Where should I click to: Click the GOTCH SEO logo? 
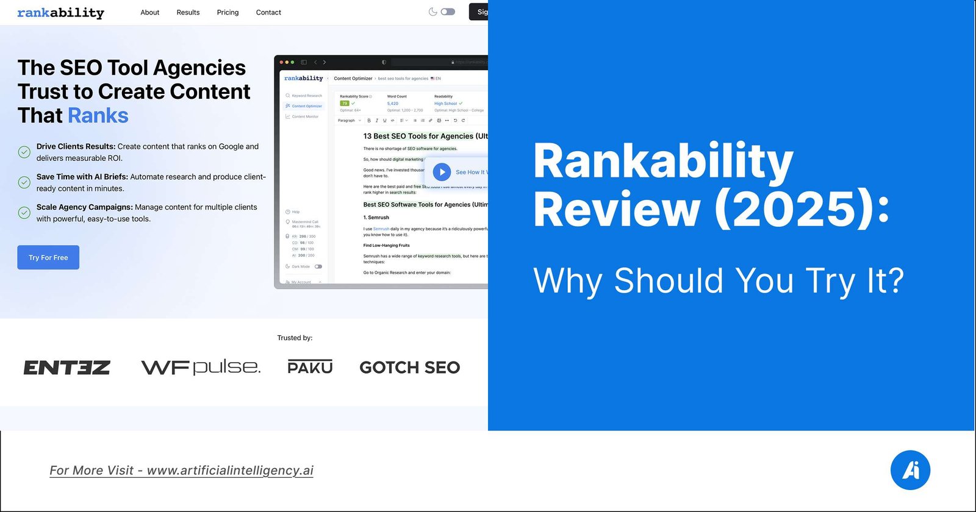410,368
